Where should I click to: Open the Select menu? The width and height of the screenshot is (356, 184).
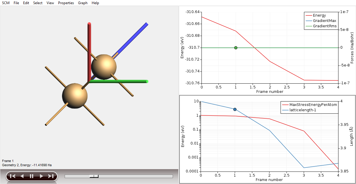[x=38, y=3]
